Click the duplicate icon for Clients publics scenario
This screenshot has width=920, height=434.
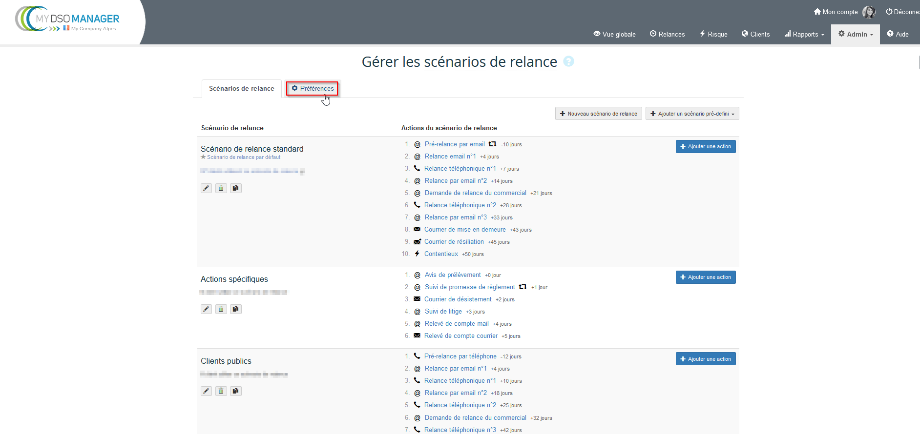pyautogui.click(x=236, y=391)
